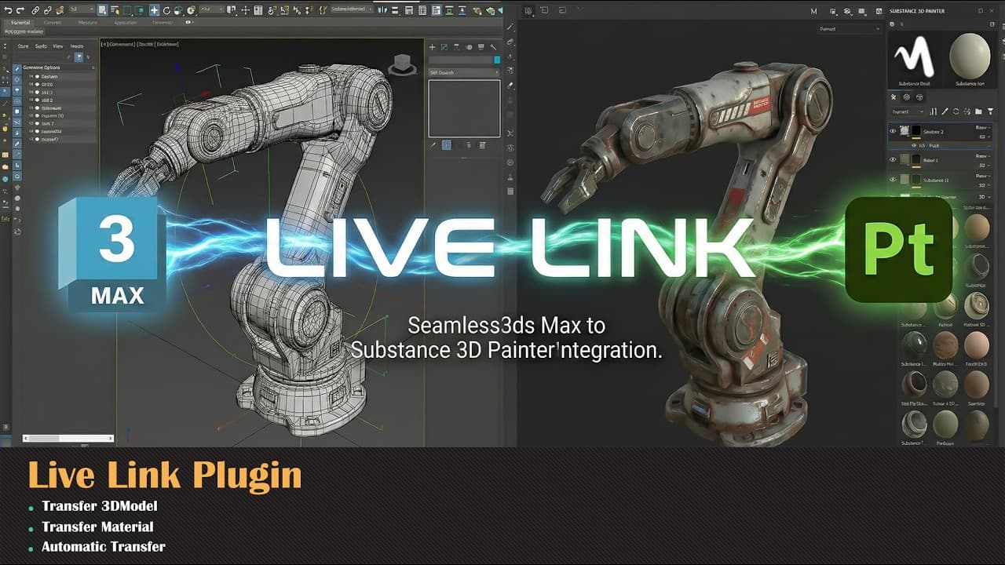Toggle the eye of the effect under Sirebon 2
The width and height of the screenshot is (1005, 565).
point(913,145)
